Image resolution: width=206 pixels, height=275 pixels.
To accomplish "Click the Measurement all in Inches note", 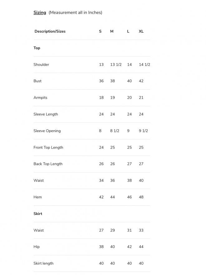I will coord(75,12).
